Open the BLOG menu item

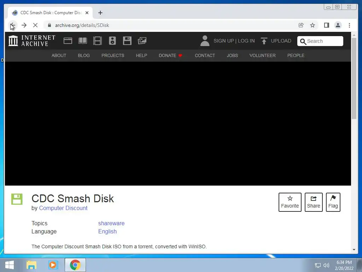(x=84, y=56)
